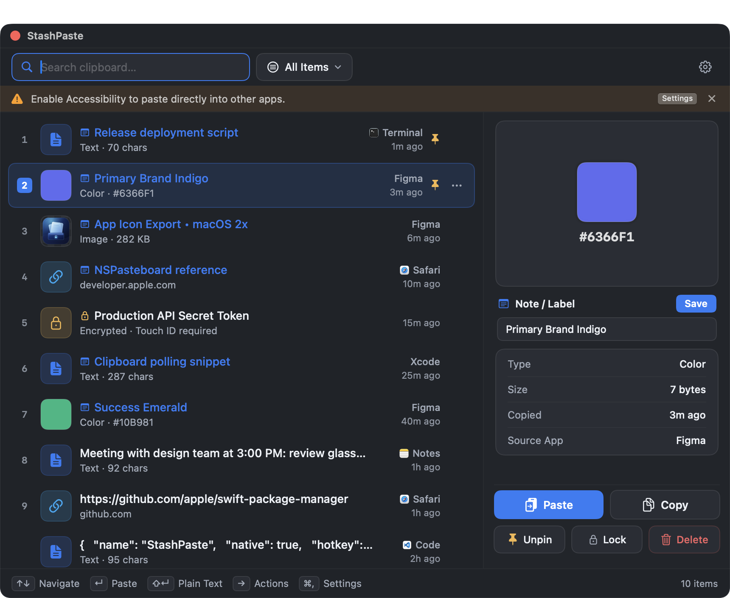
Task: Click the document icon for Release deployment script
Action: (x=56, y=140)
